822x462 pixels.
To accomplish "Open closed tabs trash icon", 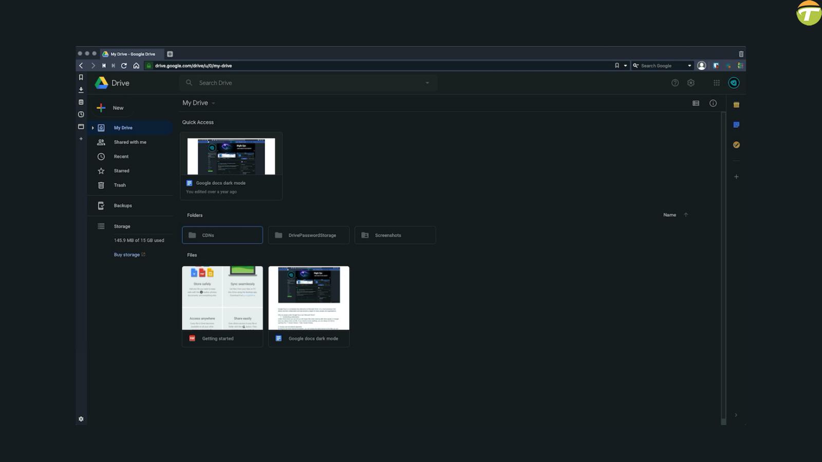I will [x=741, y=54].
